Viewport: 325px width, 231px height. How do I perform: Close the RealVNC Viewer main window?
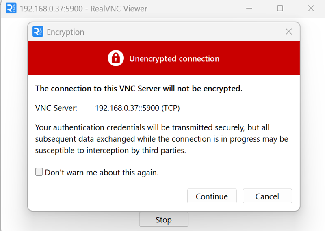point(311,9)
